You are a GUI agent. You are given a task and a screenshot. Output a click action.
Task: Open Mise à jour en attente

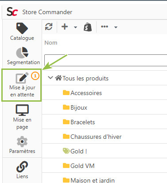22,85
